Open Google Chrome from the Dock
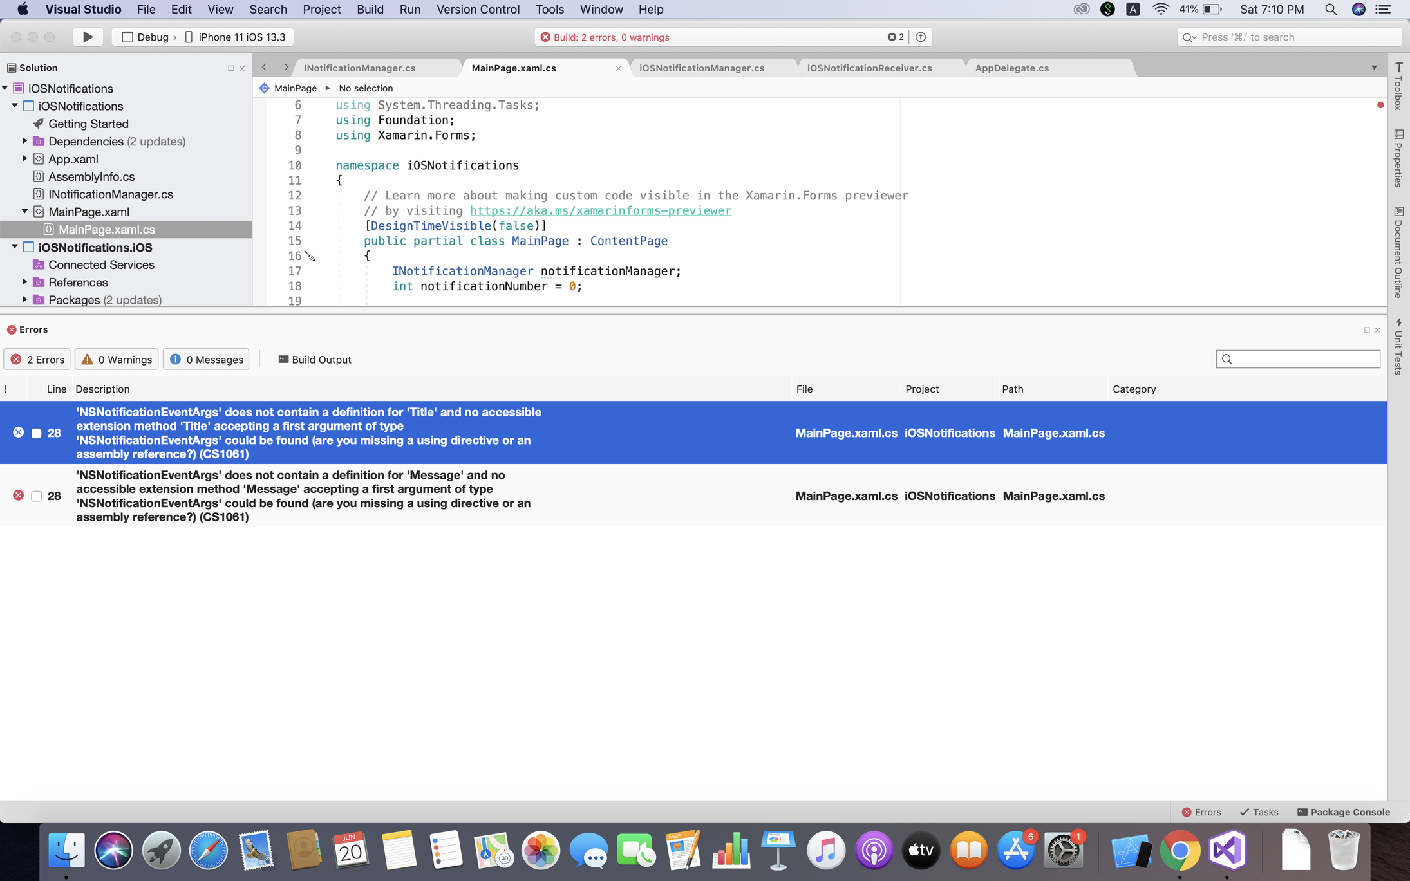Viewport: 1410px width, 881px height. (x=1180, y=850)
